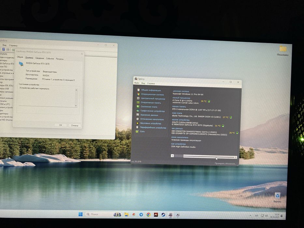This screenshot has height=228, width=304.
Task: Click OK in the RTX 3070 properties dialog
Action: (61, 125)
